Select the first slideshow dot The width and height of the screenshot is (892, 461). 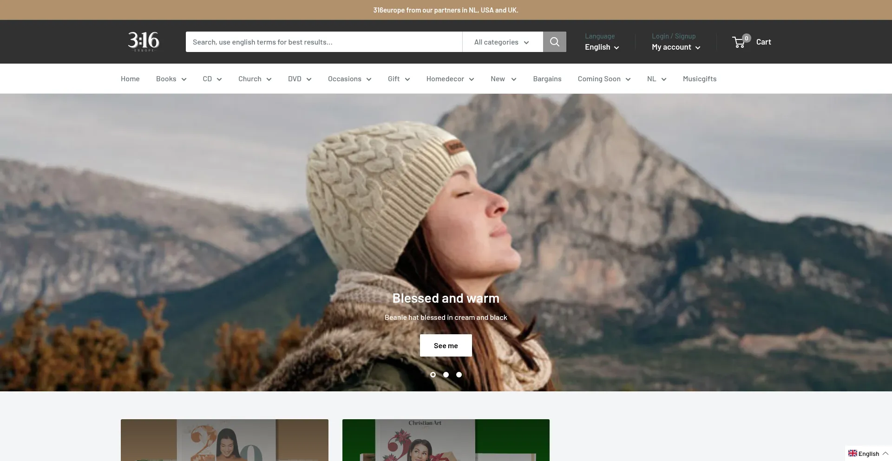[433, 375]
